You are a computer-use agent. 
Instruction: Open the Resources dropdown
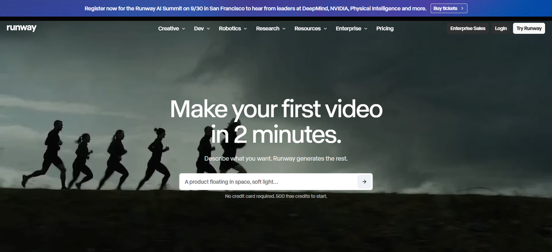click(x=310, y=29)
